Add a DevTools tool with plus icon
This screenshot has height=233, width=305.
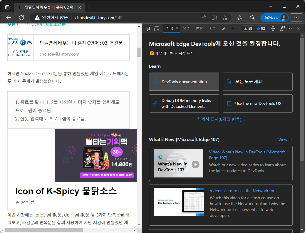(x=233, y=29)
